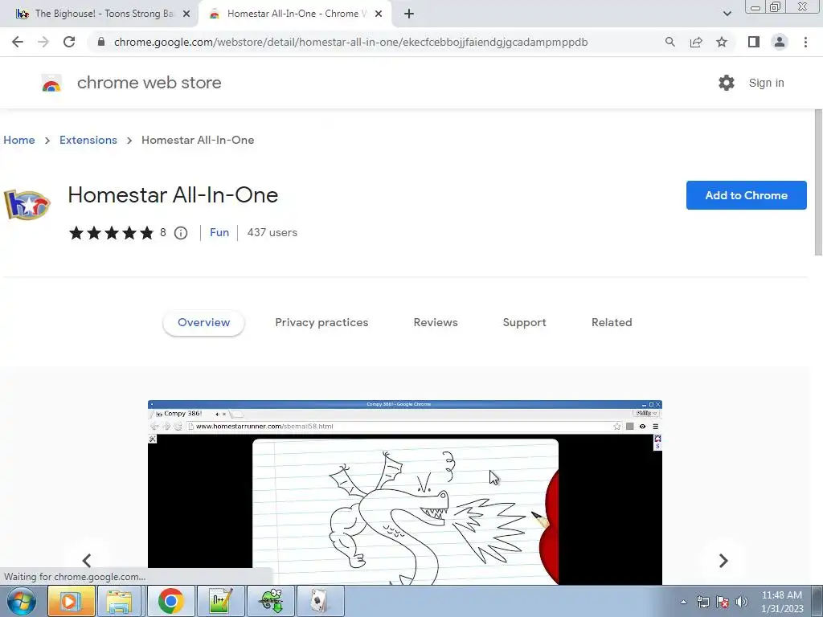
Task: Click the Homestar extension logo icon
Action: pos(27,203)
